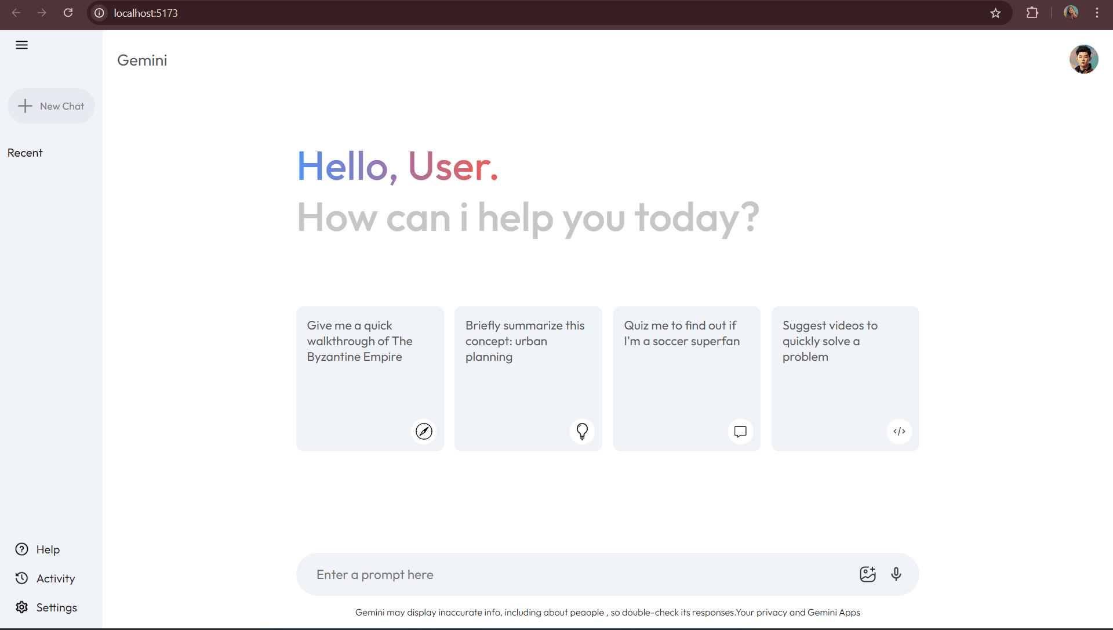The image size is (1113, 630).
Task: Open Chrome three-dot menu
Action: click(x=1097, y=13)
